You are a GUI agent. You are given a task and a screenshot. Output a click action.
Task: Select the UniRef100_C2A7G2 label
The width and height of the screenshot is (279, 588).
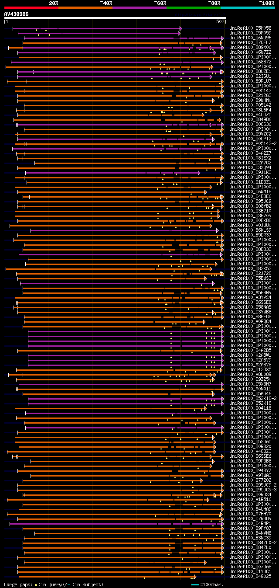coord(250,163)
